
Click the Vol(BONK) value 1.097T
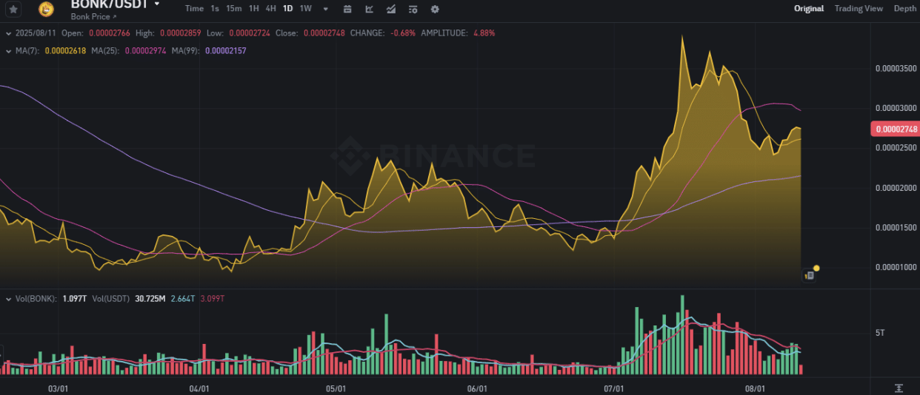(76, 299)
